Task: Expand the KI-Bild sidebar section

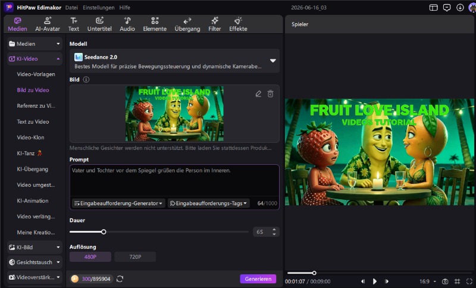Action: tap(35, 248)
